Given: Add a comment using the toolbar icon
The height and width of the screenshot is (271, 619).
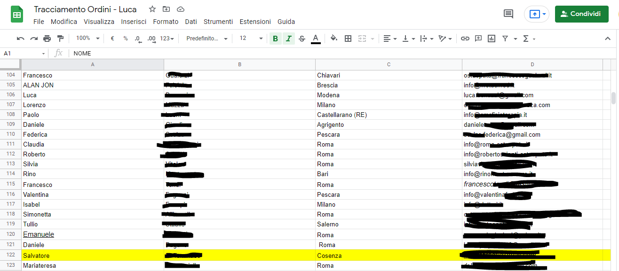Looking at the screenshot, I should tap(478, 39).
